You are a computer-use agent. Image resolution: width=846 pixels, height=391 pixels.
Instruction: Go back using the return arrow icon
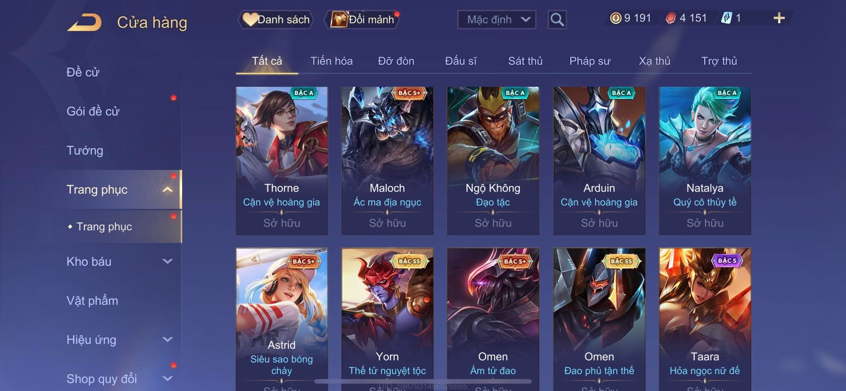tap(85, 22)
